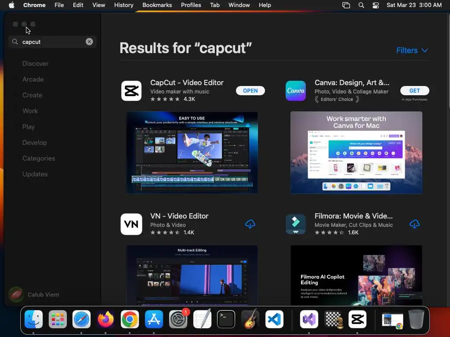Open the Chrome application menu
This screenshot has height=337, width=450.
click(x=34, y=5)
